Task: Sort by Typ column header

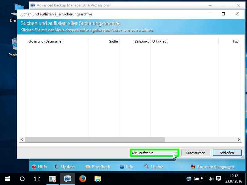Action: click(229, 41)
